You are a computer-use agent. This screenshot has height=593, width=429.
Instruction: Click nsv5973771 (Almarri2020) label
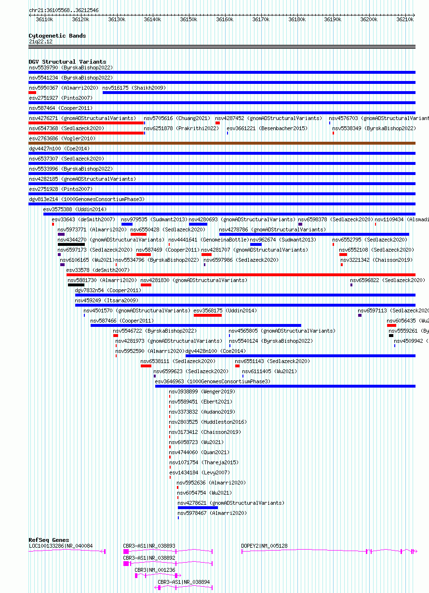pyautogui.click(x=93, y=229)
